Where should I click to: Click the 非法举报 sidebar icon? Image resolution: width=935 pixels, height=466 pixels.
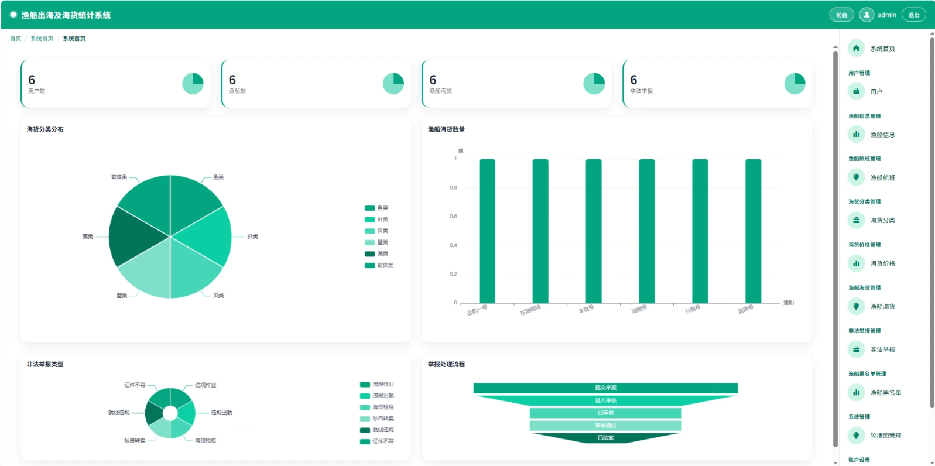(x=856, y=349)
